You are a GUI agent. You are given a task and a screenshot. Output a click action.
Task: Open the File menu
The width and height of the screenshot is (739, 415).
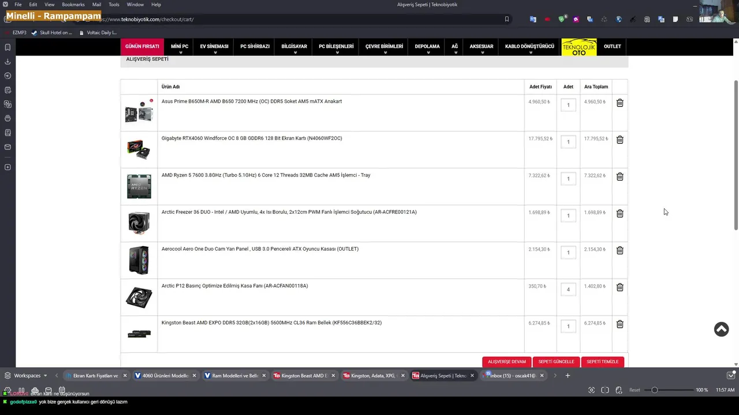point(18,4)
